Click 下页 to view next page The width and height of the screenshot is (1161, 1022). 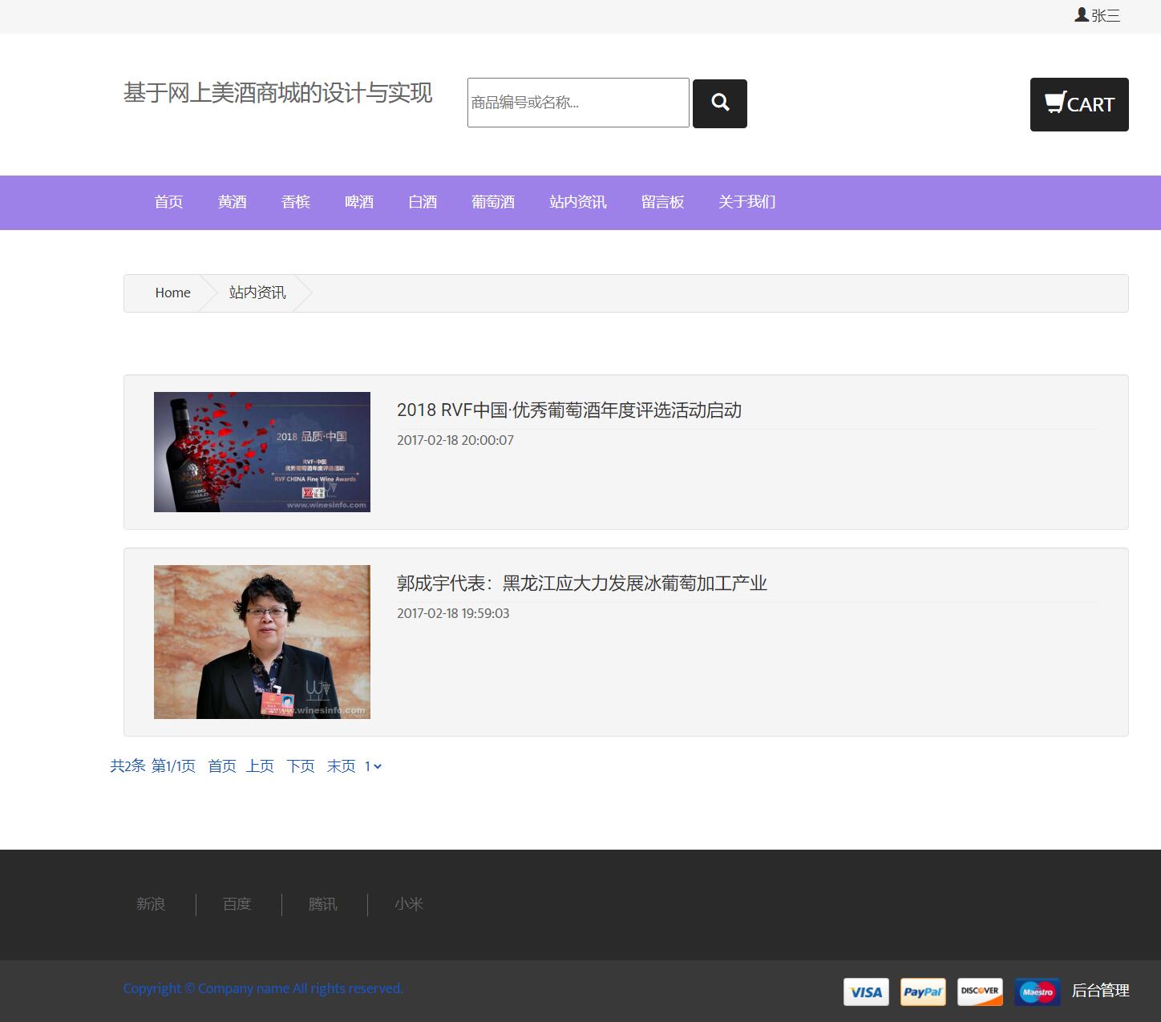(x=301, y=766)
